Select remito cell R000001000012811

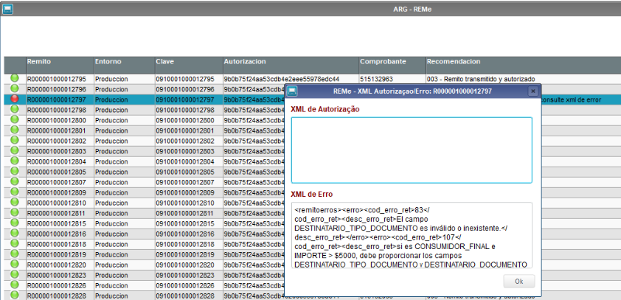coord(60,213)
